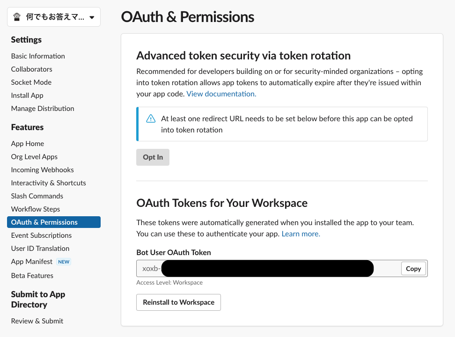Open Incoming Webhooks page
The image size is (455, 337).
tap(43, 170)
